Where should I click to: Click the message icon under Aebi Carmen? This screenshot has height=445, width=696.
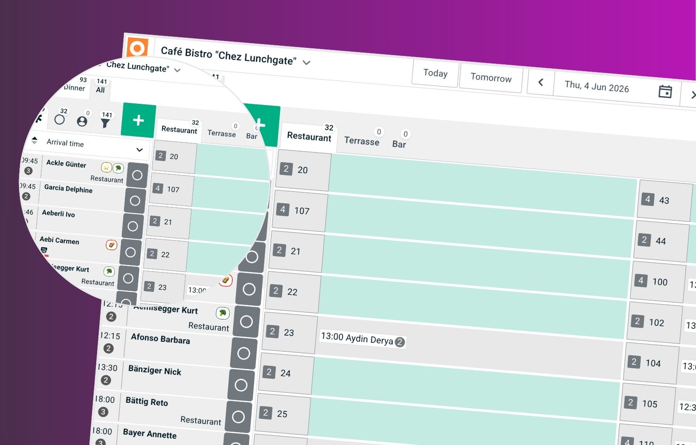coord(44,250)
